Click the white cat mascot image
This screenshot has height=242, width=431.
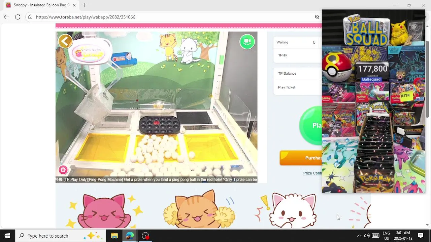point(294,211)
